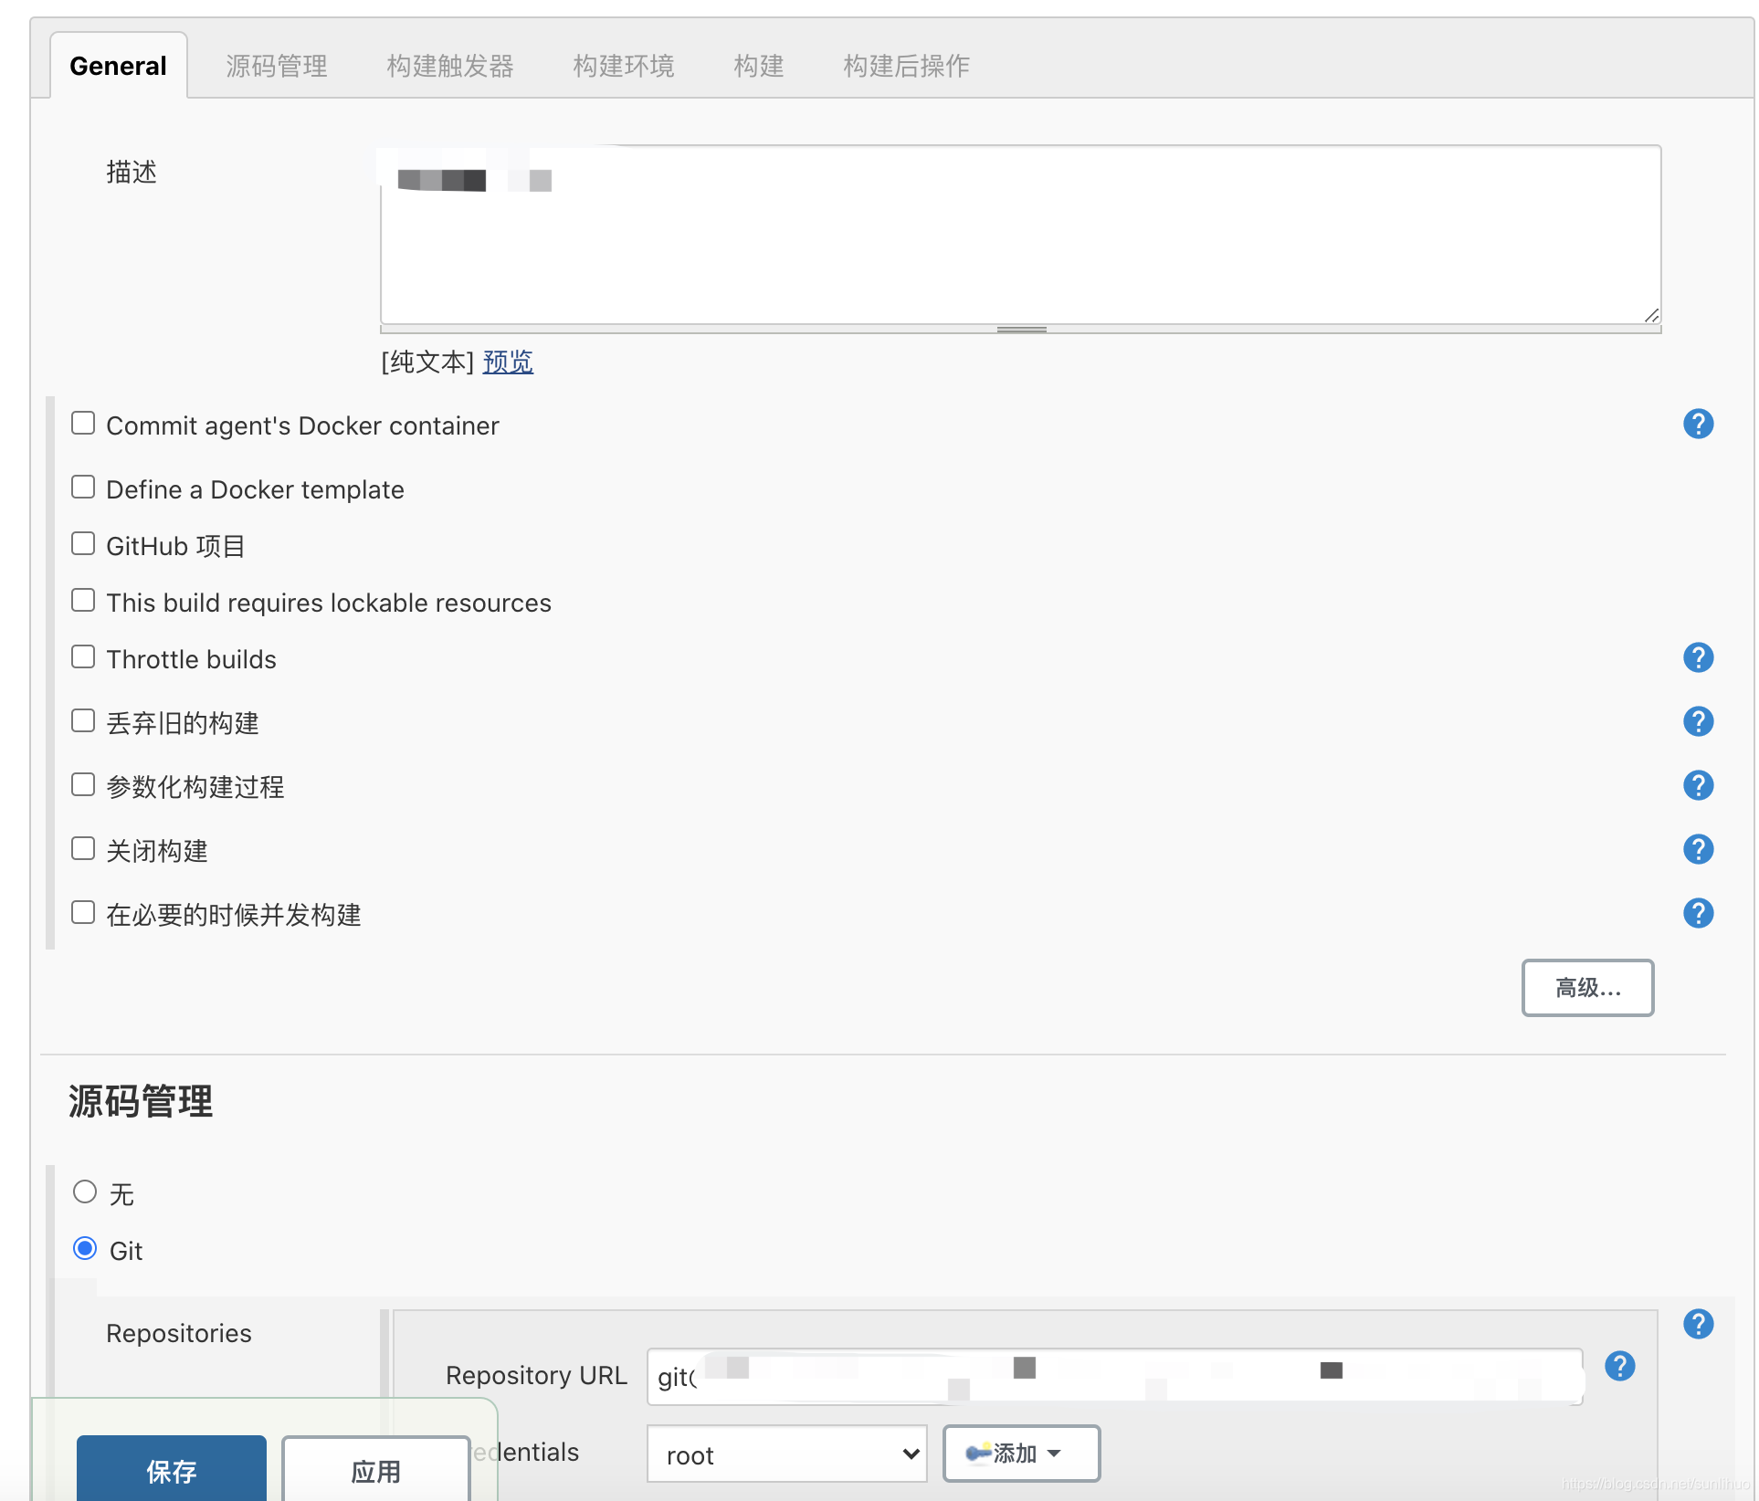The image size is (1759, 1501).
Task: Open the 构建后操作 tab
Action: point(906,66)
